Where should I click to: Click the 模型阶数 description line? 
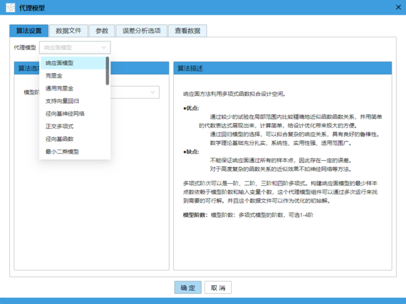pyautogui.click(x=248, y=215)
